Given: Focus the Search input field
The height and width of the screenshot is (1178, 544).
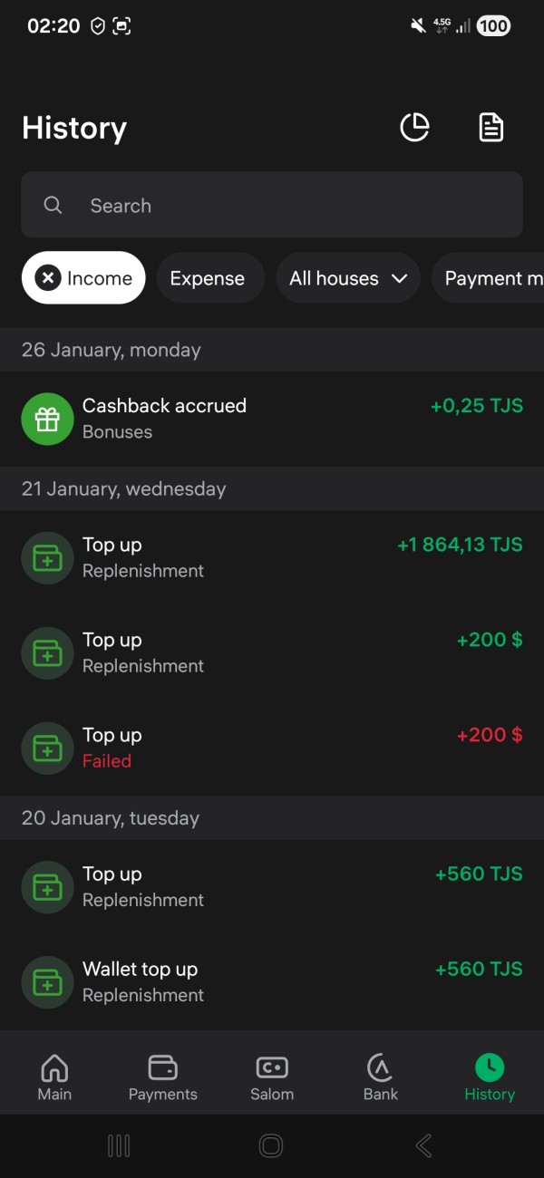Looking at the screenshot, I should click(290, 206).
